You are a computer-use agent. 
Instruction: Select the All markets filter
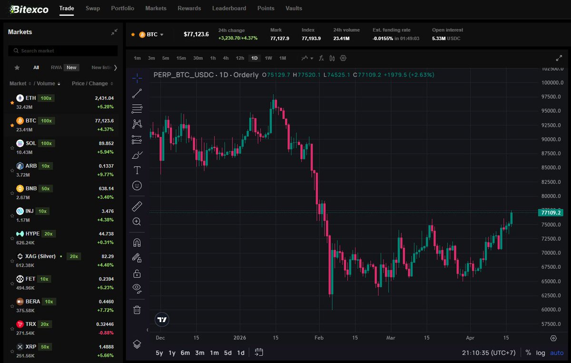36,68
